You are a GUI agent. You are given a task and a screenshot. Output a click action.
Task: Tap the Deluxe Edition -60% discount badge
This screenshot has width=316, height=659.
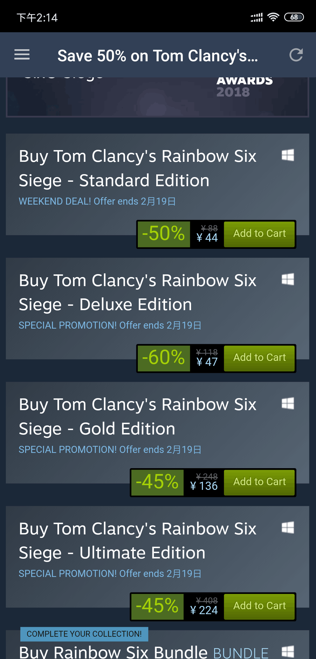click(x=164, y=358)
